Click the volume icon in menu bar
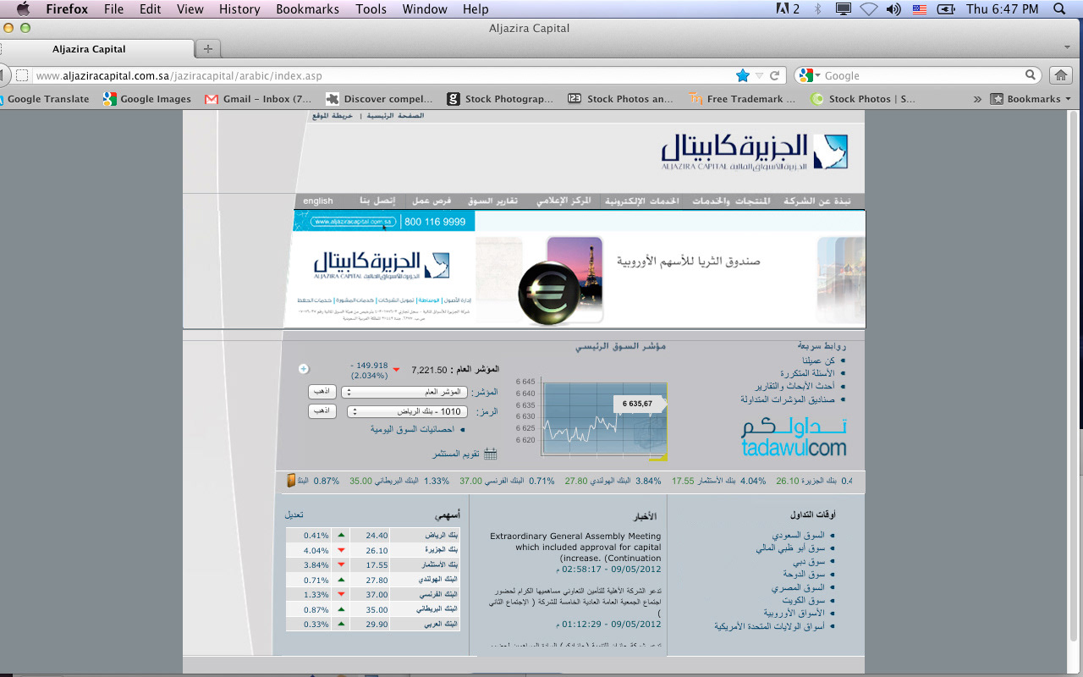 pos(893,8)
